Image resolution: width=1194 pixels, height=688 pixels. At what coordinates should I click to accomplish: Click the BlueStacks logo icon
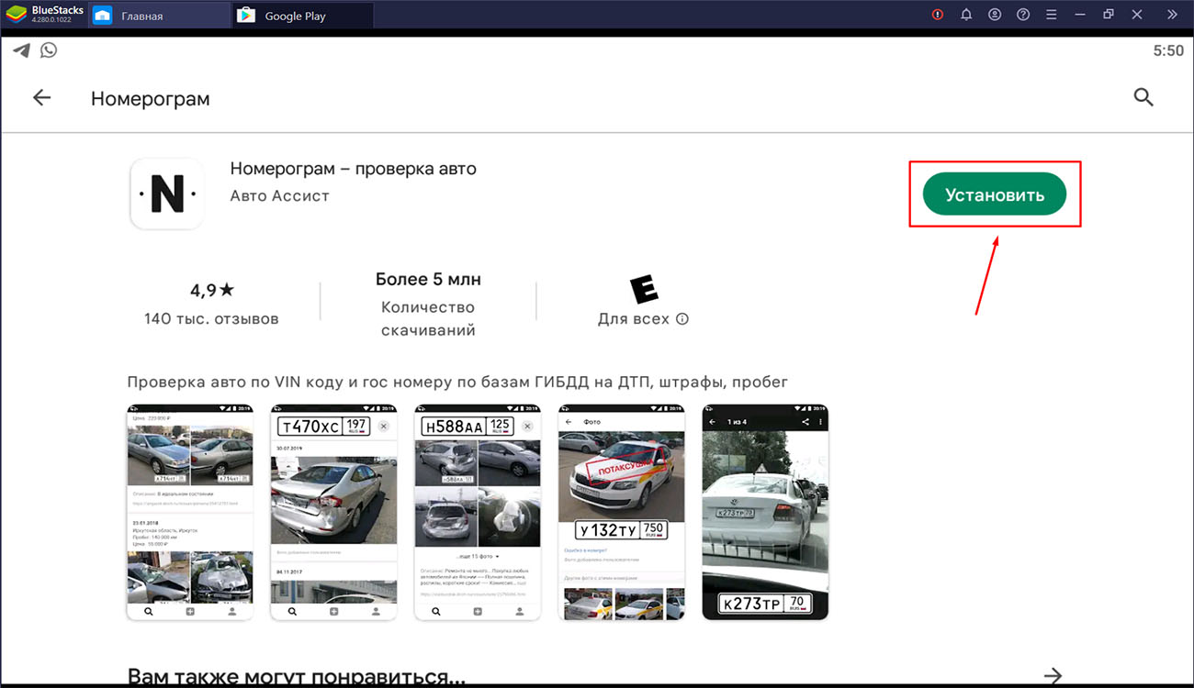(x=17, y=15)
